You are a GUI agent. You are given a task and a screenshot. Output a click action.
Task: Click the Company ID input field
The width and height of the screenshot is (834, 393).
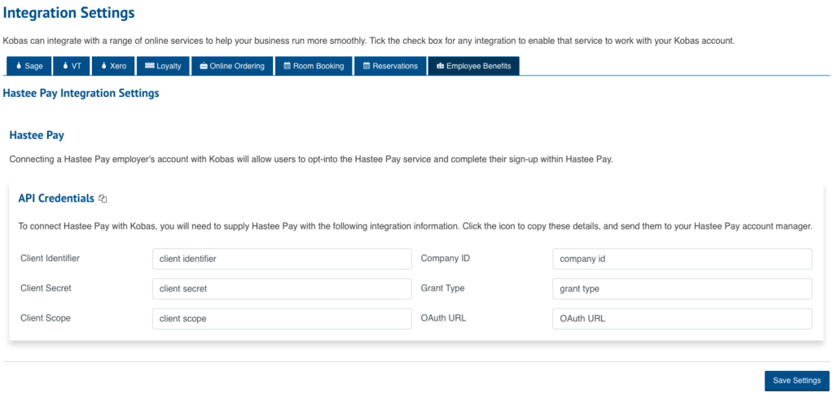(x=682, y=259)
